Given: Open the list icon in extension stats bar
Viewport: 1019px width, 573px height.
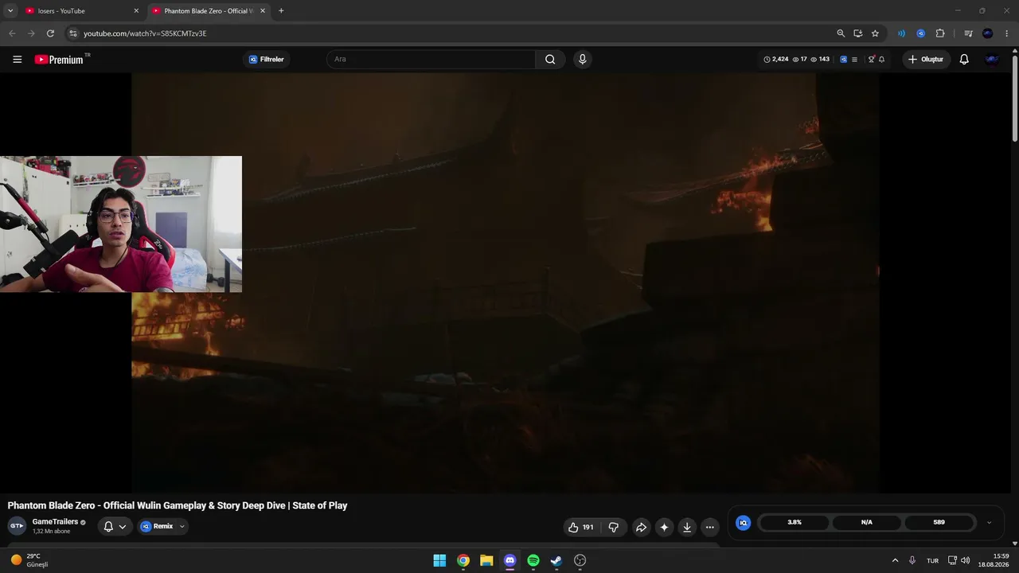Looking at the screenshot, I should click(854, 60).
